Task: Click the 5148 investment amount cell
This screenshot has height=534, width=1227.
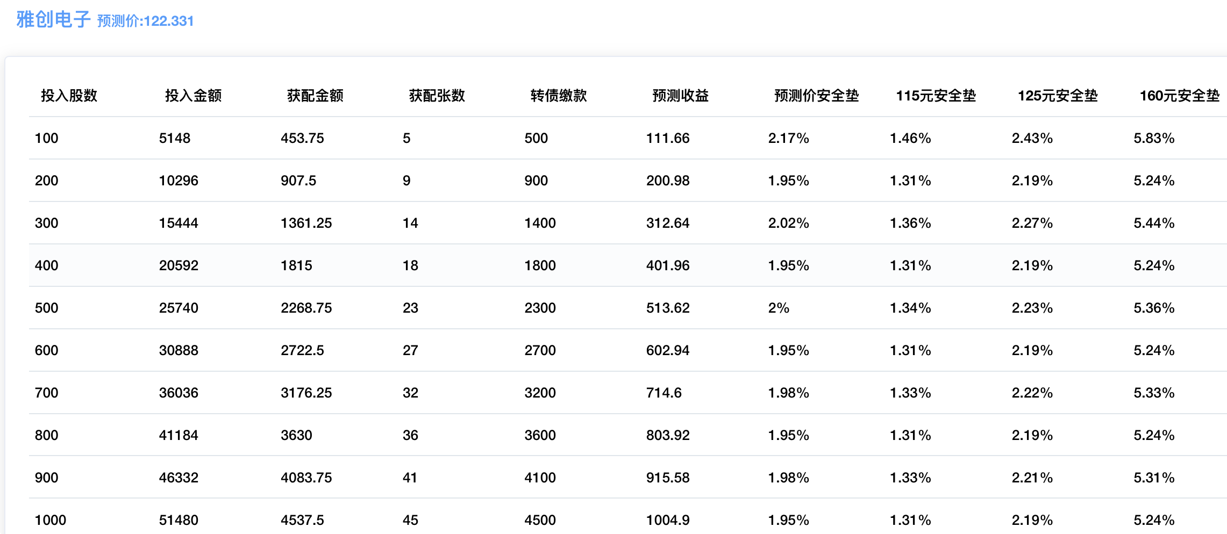Action: [175, 138]
